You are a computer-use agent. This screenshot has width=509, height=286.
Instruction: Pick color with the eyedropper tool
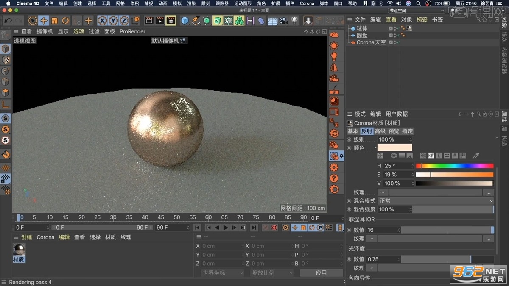pyautogui.click(x=476, y=156)
